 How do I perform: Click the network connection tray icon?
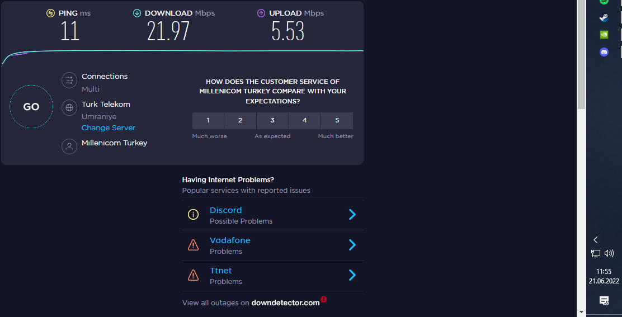pyautogui.click(x=595, y=254)
